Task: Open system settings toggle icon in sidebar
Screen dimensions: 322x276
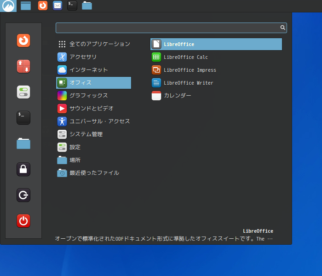Action: pos(23,92)
